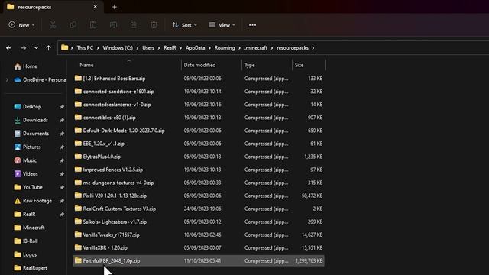Unpin Desktop using its pin icon

click(x=62, y=107)
